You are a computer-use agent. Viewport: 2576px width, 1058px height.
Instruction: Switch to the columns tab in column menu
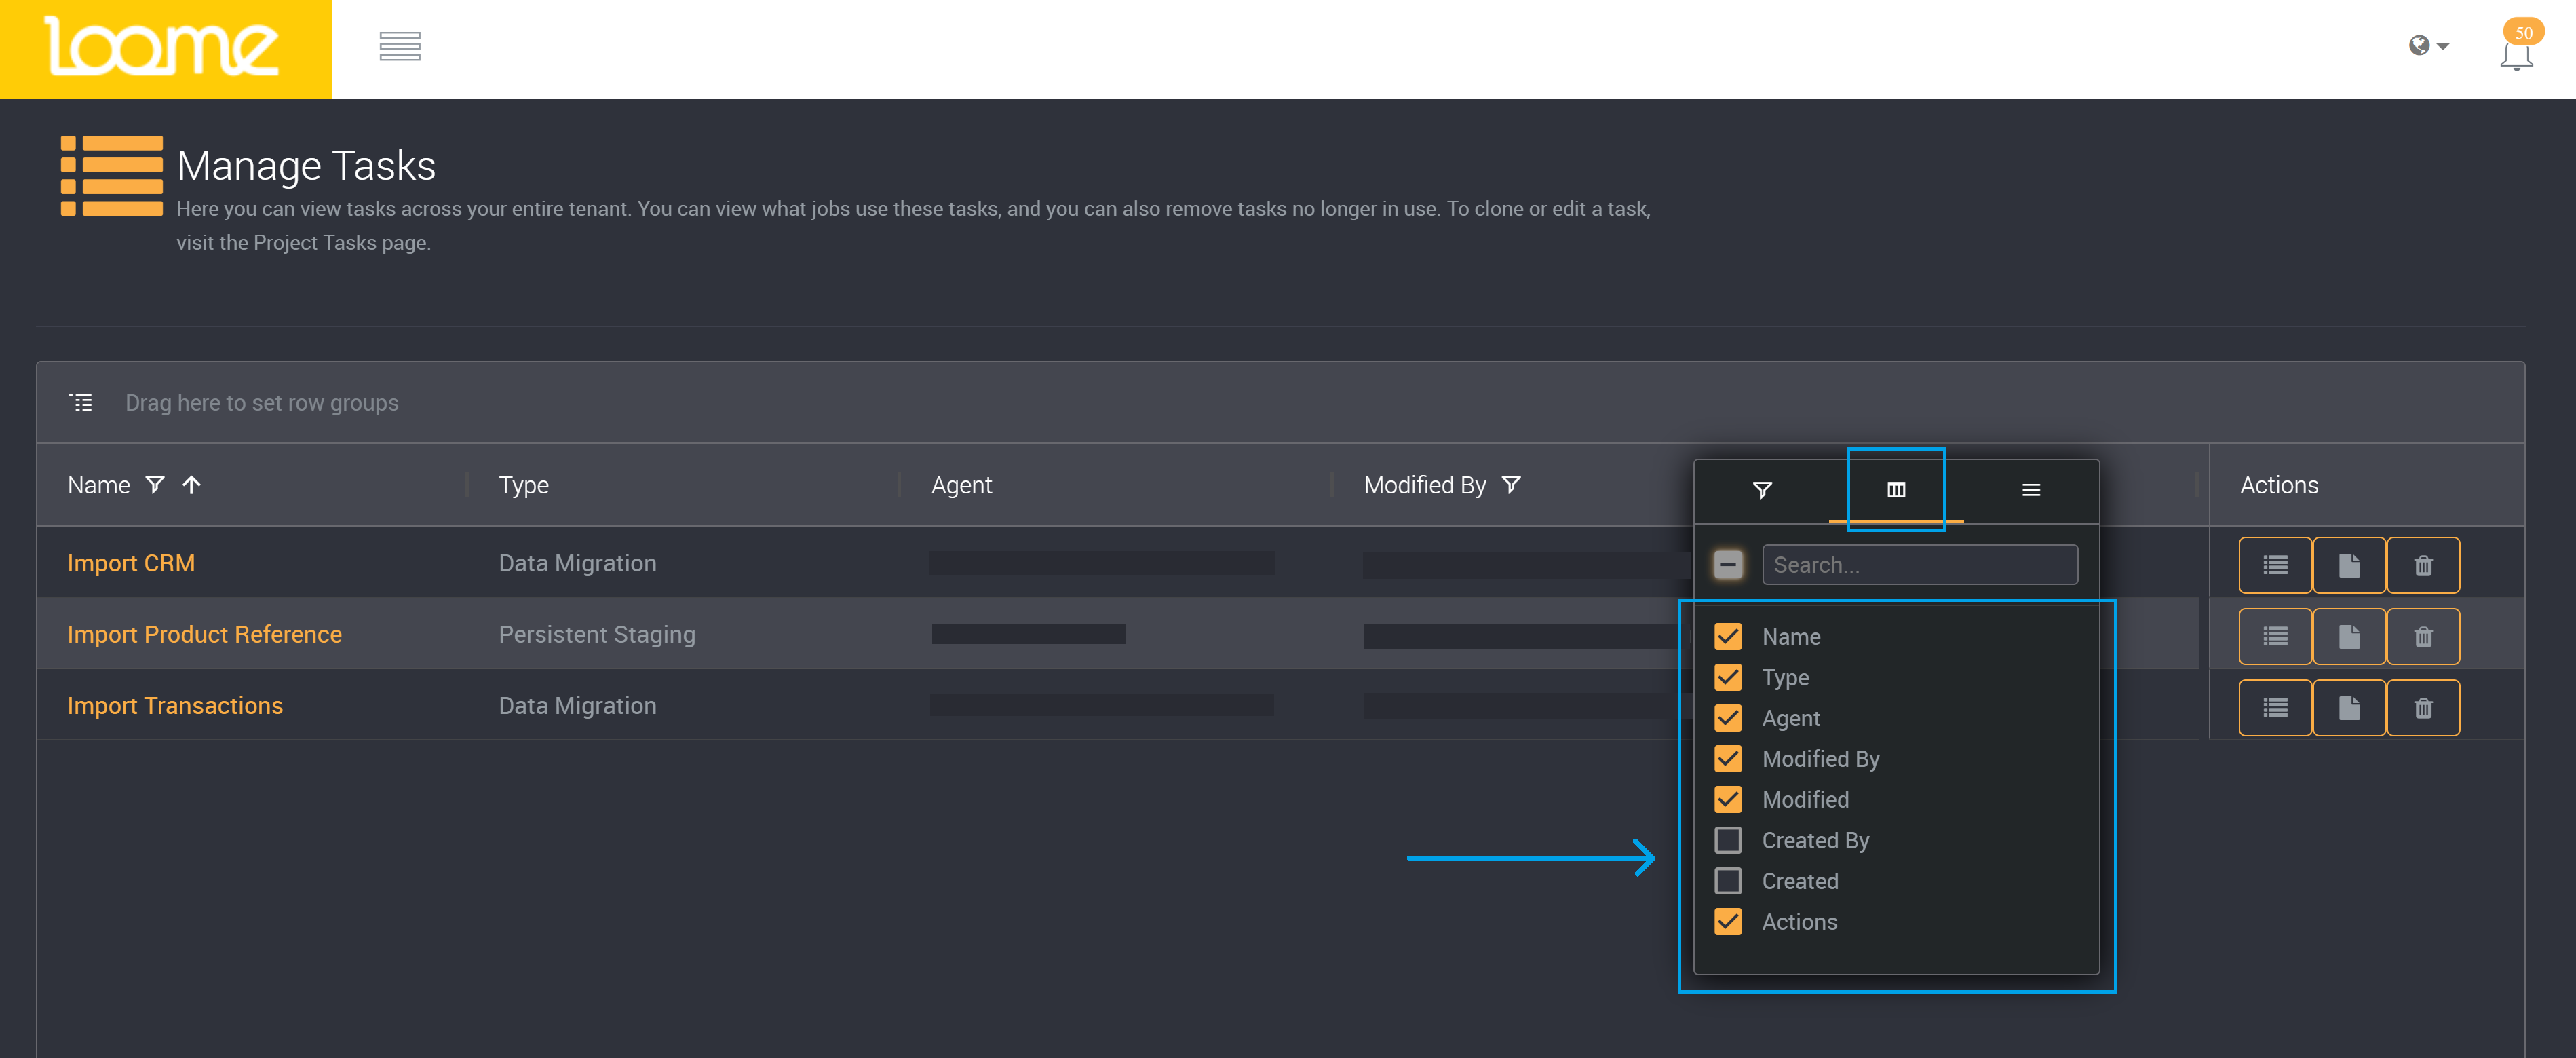[1896, 490]
